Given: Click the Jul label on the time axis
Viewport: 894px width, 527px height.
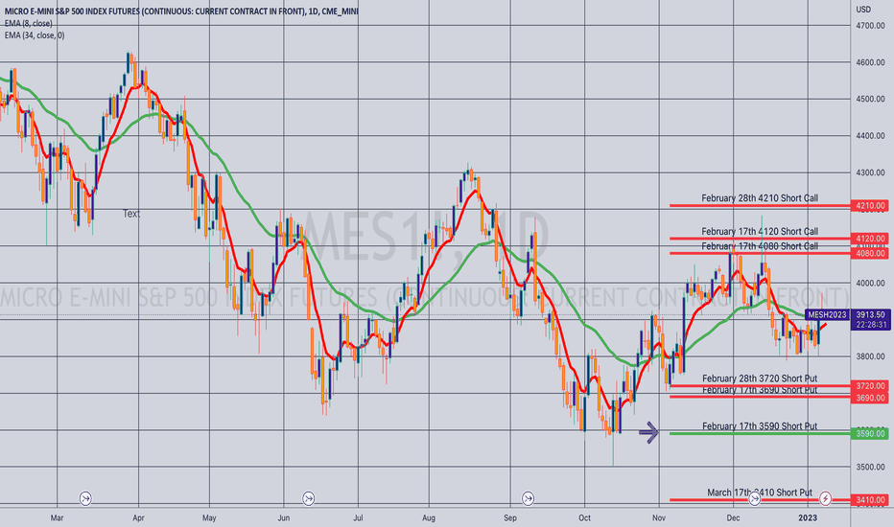Looking at the screenshot, I should [x=358, y=517].
